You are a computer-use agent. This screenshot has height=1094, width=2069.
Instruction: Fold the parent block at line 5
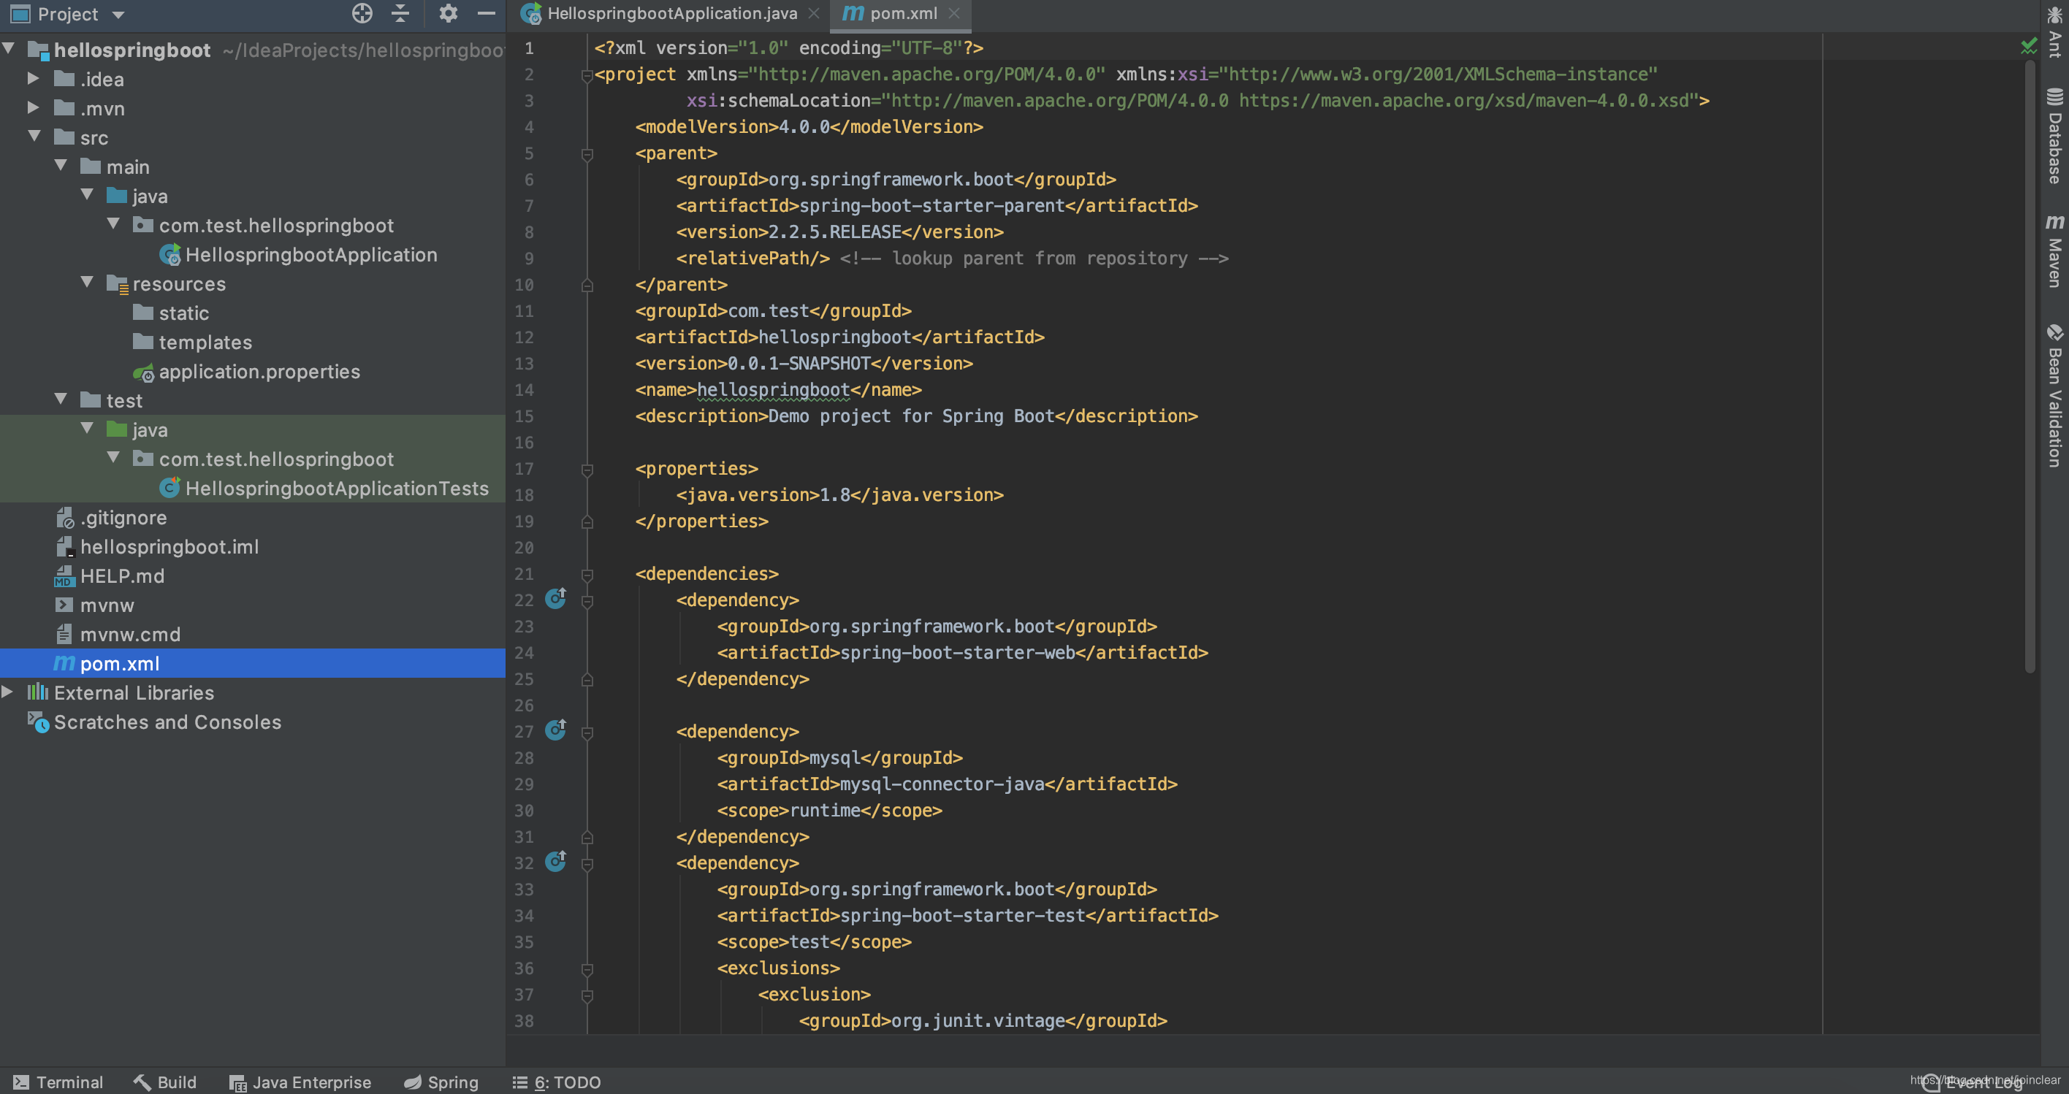pos(587,154)
